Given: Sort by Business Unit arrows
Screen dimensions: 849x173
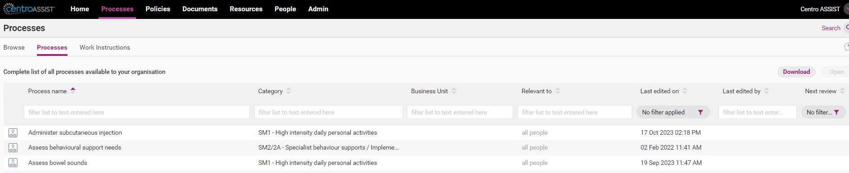Looking at the screenshot, I should (454, 91).
